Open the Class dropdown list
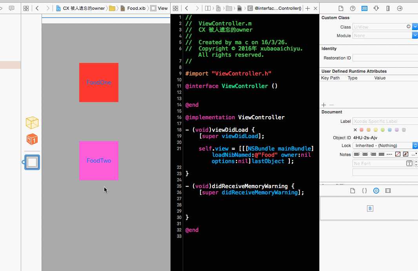This screenshot has height=271, width=418. (415, 27)
